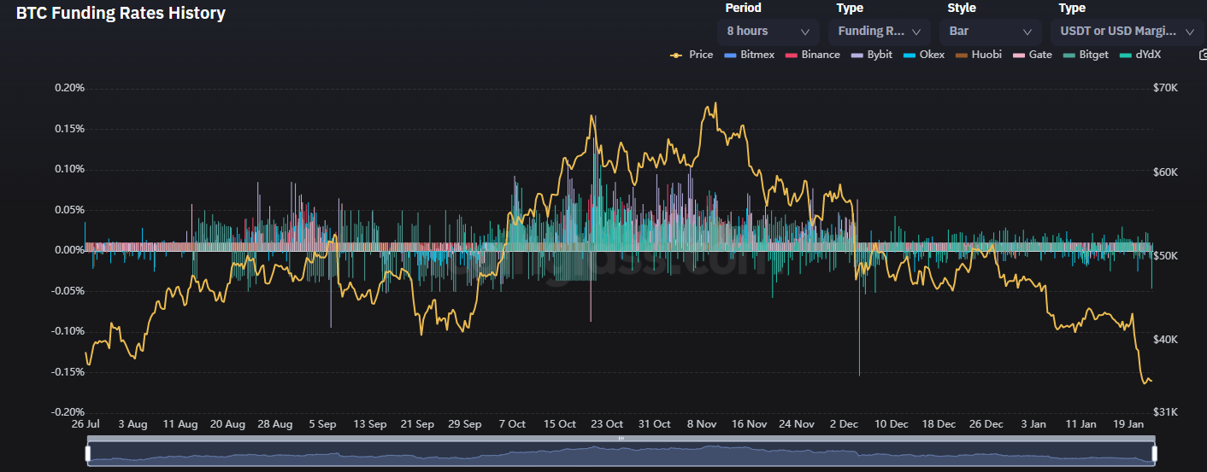Hide the Huobi series via legend
The width and height of the screenshot is (1207, 472).
click(978, 55)
